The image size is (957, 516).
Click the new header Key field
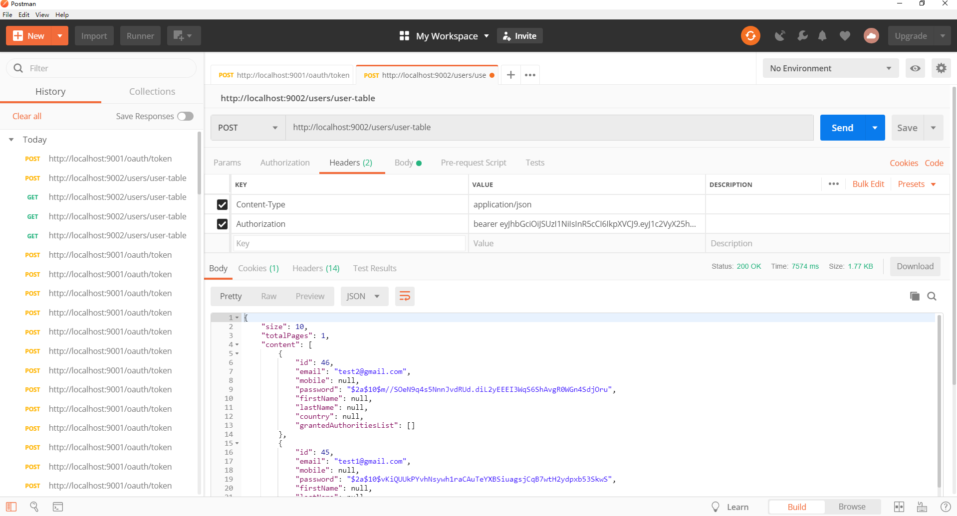coord(349,243)
